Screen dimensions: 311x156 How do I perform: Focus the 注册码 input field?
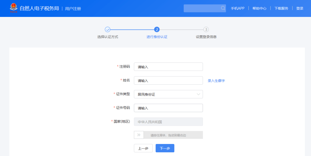pos(168,67)
